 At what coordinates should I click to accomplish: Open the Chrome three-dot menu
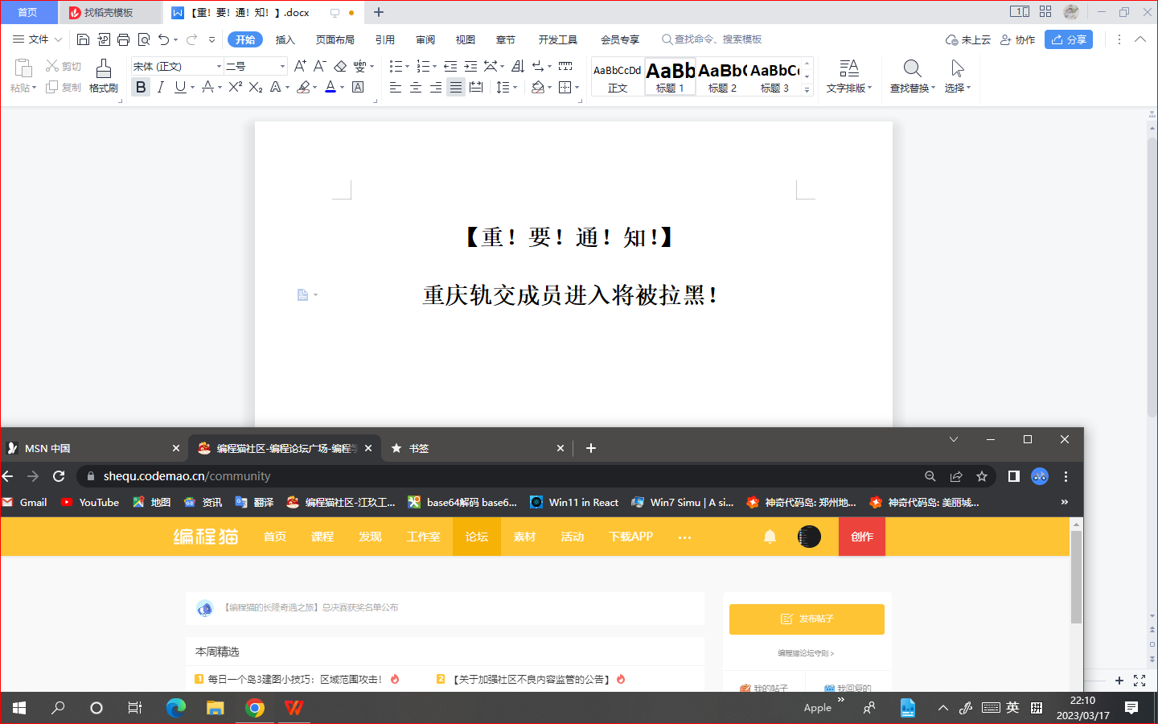tap(1066, 476)
